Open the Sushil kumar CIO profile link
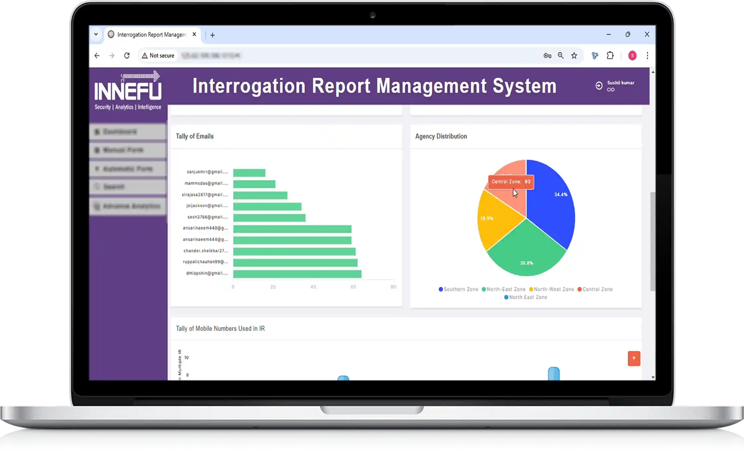744x451 pixels. 620,86
